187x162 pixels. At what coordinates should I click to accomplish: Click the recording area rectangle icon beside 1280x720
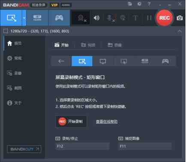click(x=6, y=31)
